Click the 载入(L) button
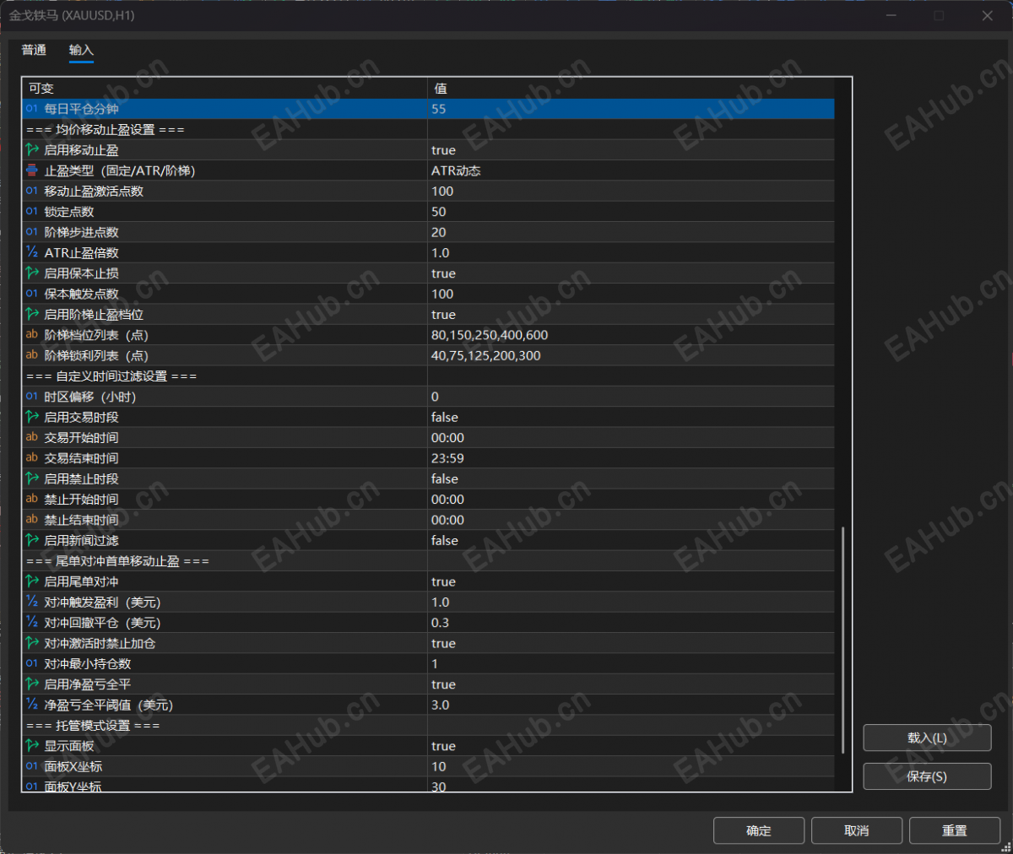This screenshot has width=1013, height=854. (x=927, y=738)
